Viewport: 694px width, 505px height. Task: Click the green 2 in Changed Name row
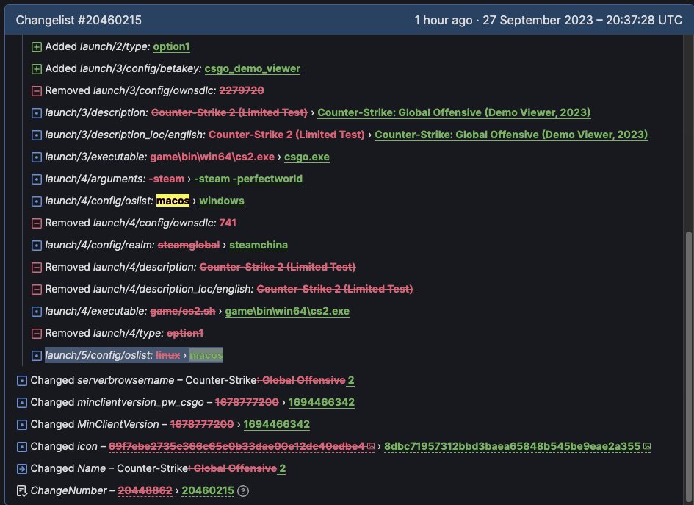click(283, 468)
